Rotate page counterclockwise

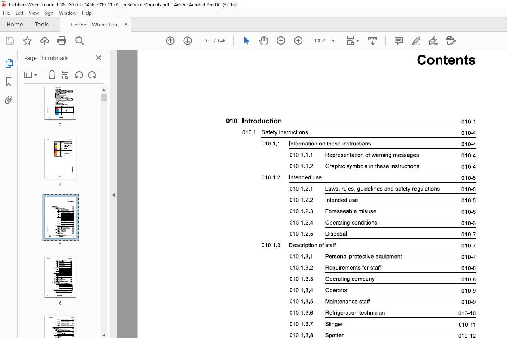[79, 75]
